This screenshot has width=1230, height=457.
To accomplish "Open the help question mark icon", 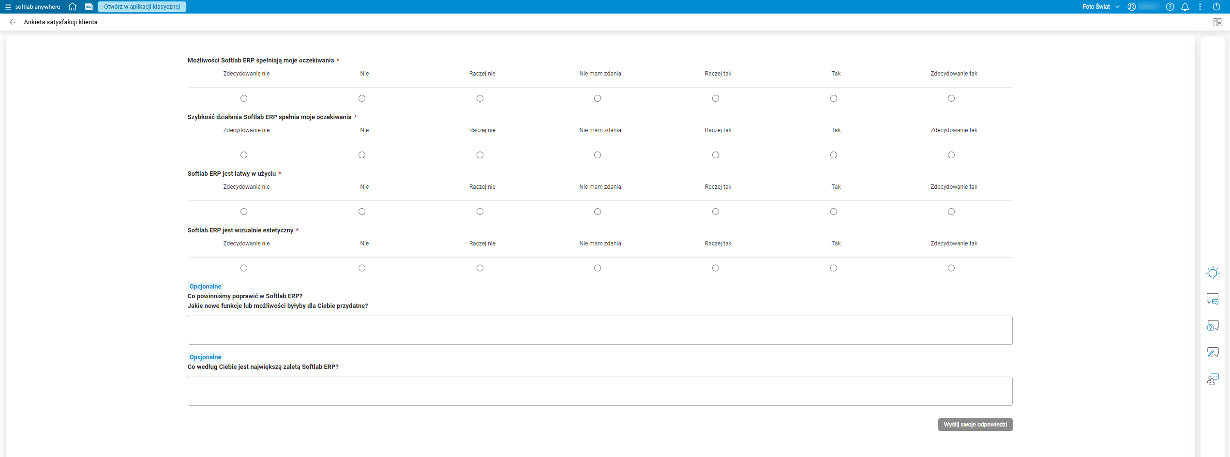I will coord(1170,7).
